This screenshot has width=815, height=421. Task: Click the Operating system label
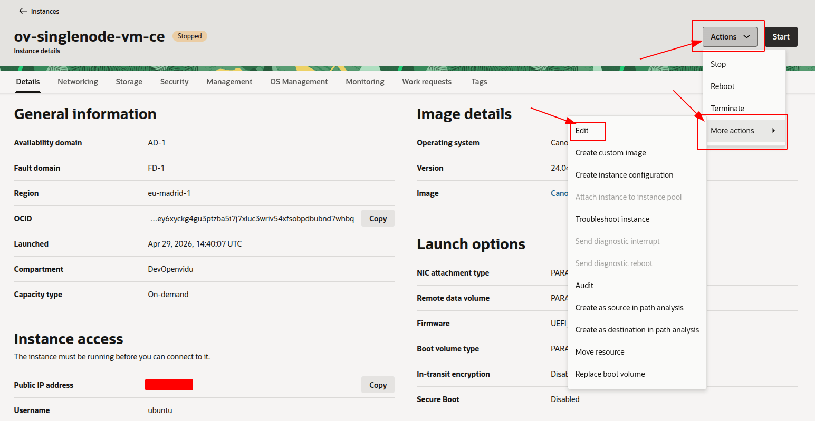pyautogui.click(x=448, y=143)
